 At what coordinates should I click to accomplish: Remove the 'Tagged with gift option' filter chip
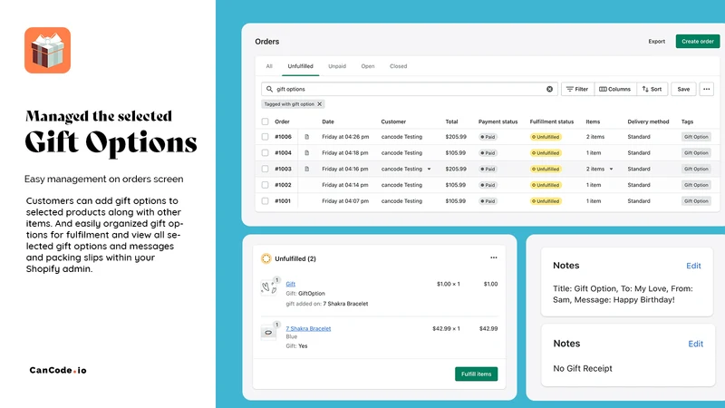(x=319, y=104)
